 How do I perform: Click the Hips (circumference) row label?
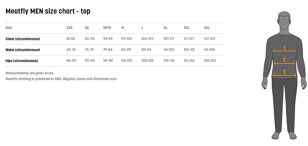(22, 61)
